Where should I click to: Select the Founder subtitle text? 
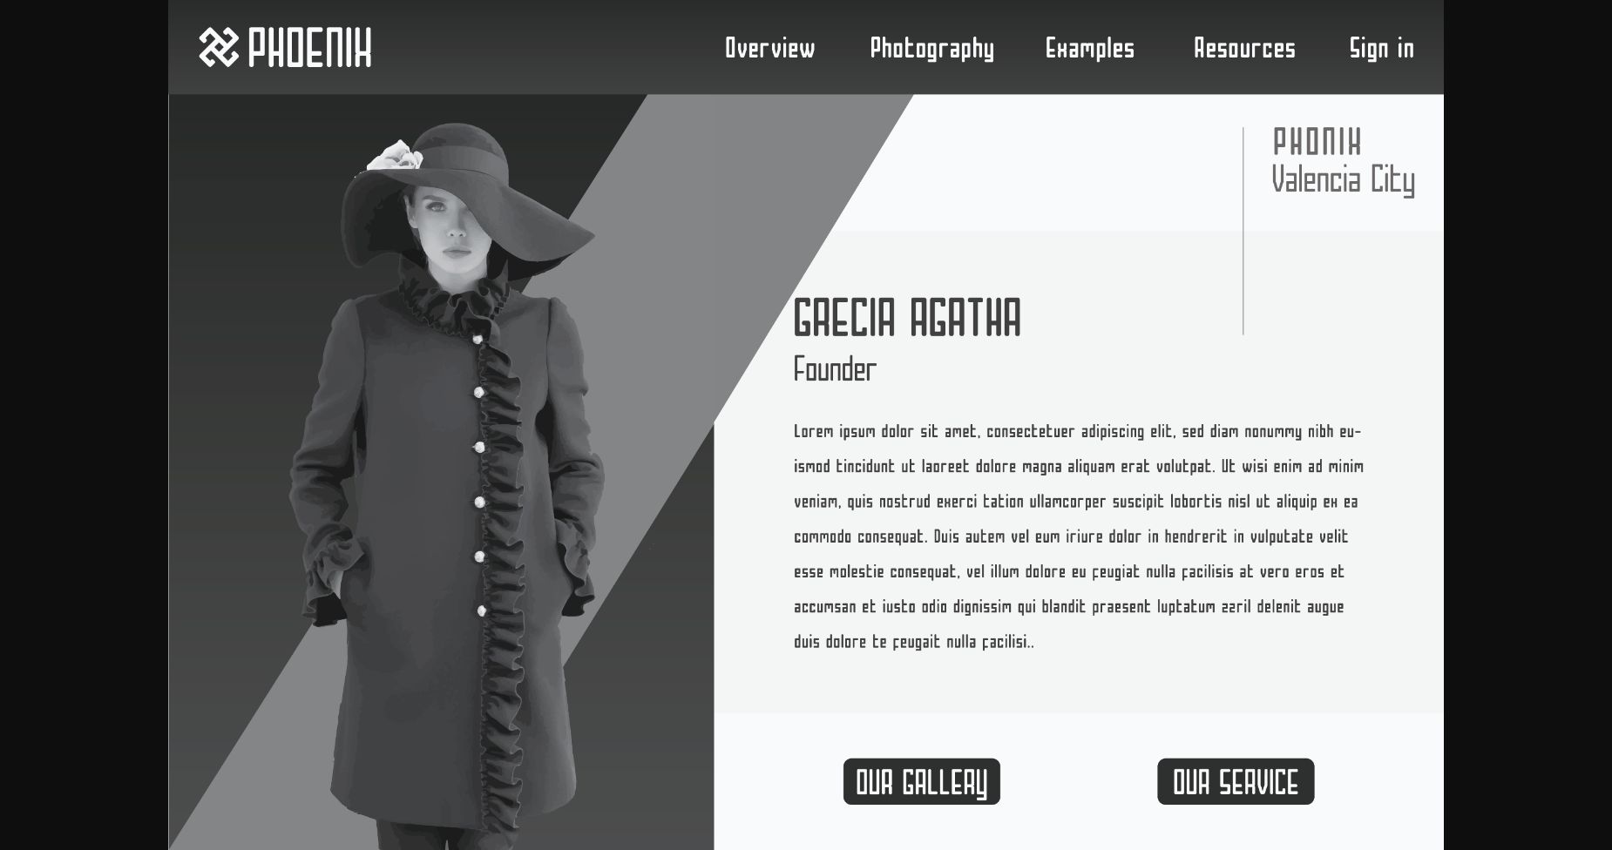tap(835, 369)
